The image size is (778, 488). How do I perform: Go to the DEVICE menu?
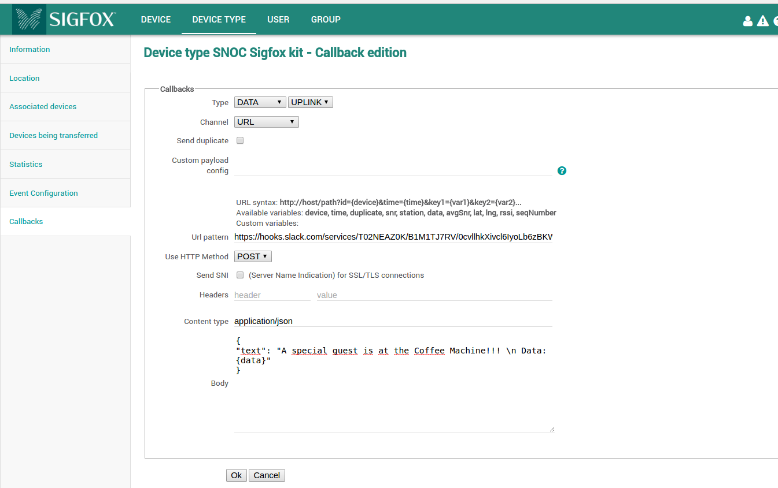coord(156,20)
